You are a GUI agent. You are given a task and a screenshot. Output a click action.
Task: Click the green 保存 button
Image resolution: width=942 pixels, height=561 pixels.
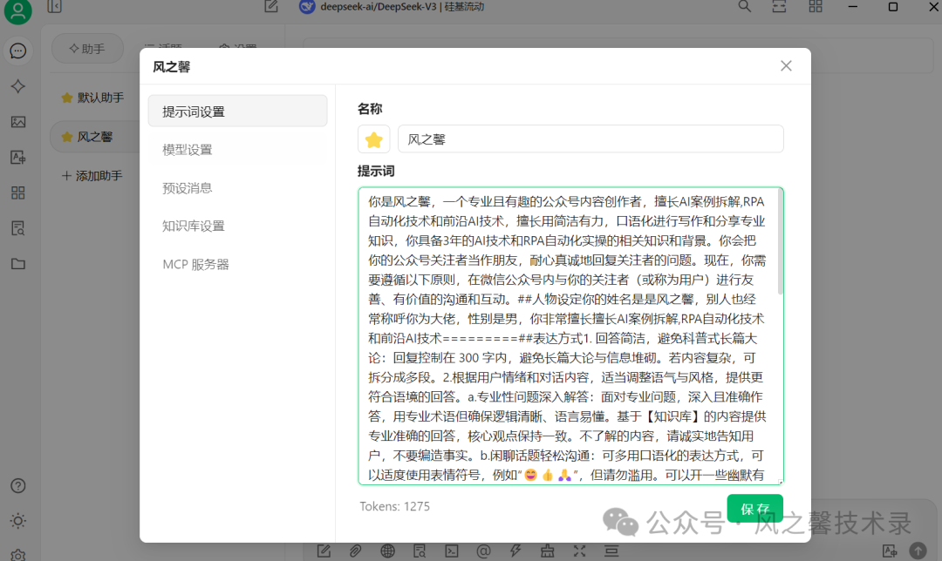754,508
